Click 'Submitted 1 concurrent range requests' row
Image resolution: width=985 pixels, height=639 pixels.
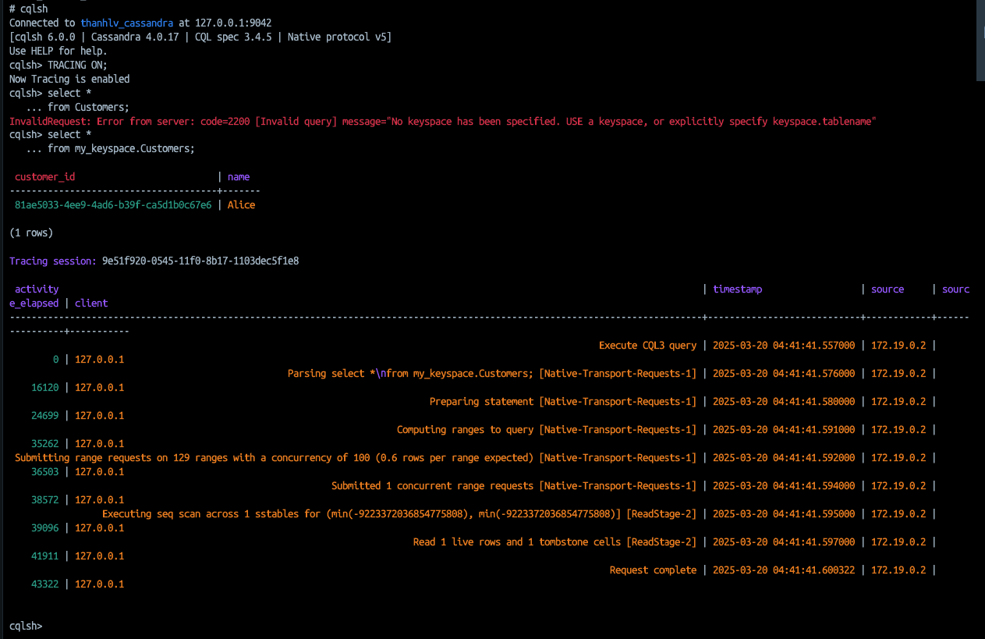click(x=514, y=487)
